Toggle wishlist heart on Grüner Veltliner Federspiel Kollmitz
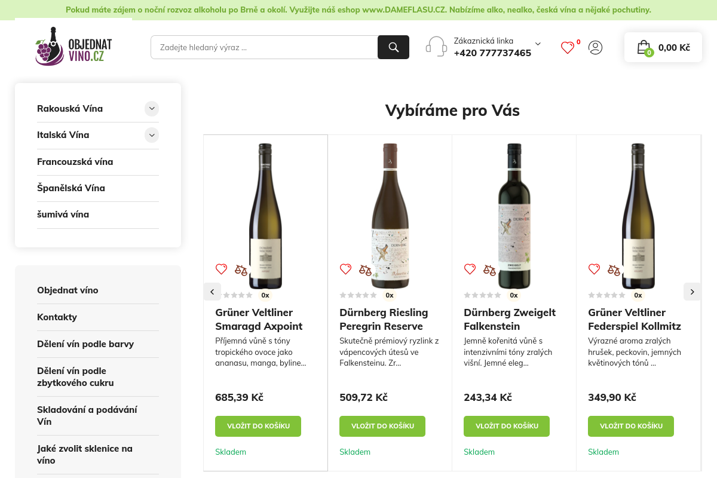 (x=594, y=269)
